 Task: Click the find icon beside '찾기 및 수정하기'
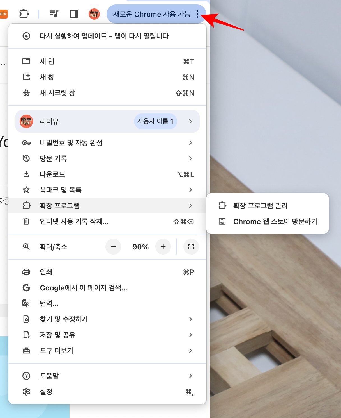tap(26, 319)
